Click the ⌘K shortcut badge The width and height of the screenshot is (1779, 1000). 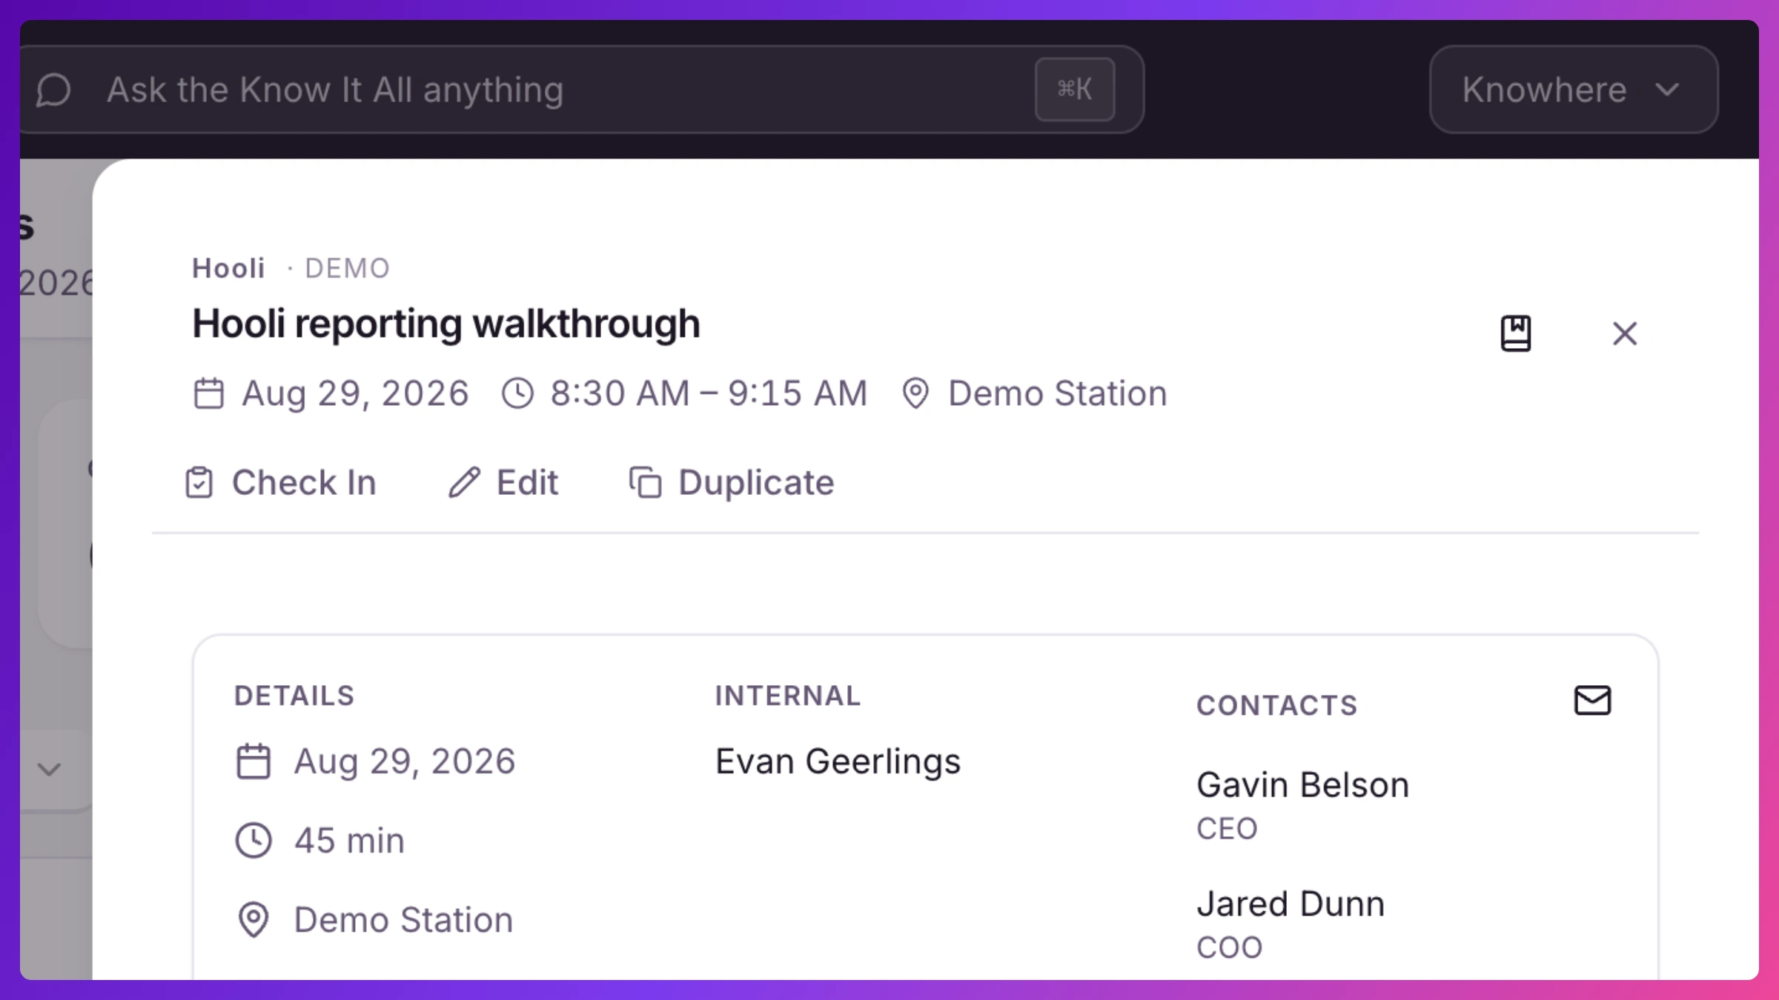[x=1075, y=90]
